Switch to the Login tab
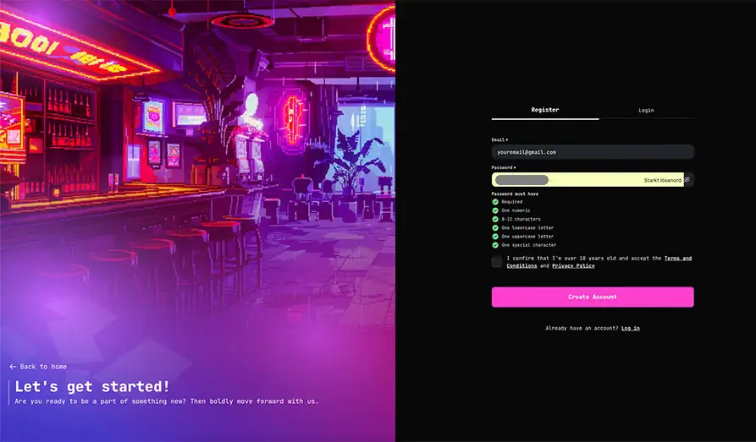Image resolution: width=756 pixels, height=442 pixels. (x=646, y=110)
